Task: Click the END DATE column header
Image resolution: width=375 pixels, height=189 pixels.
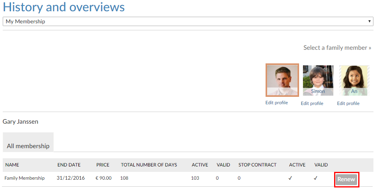Action: pyautogui.click(x=69, y=165)
